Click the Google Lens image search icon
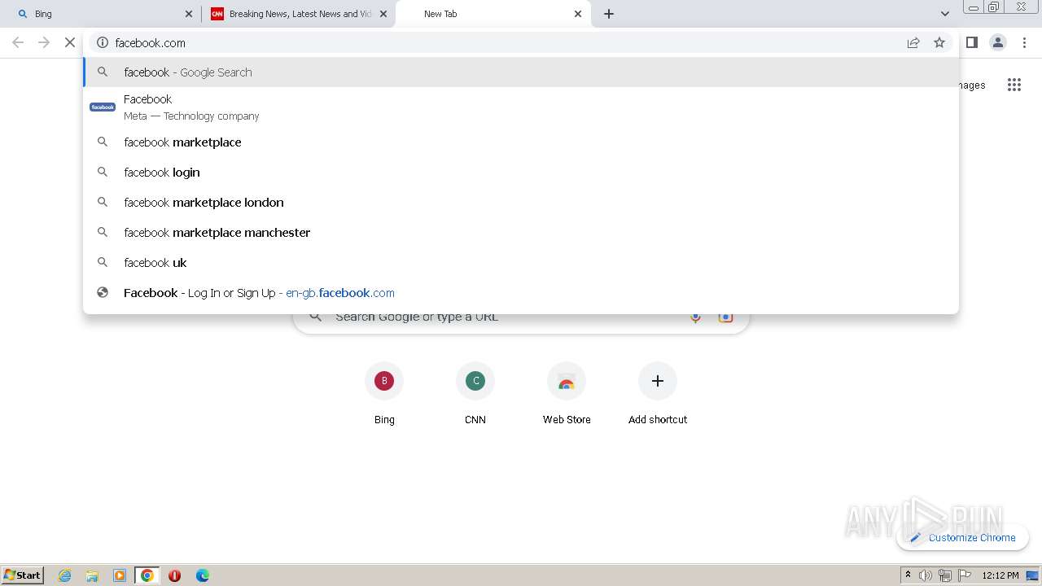The width and height of the screenshot is (1042, 586). pos(725,317)
